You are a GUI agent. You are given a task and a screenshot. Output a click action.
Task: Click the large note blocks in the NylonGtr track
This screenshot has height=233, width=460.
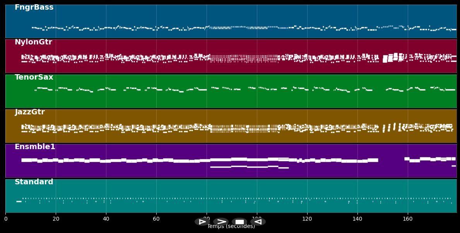pyautogui.click(x=390, y=58)
